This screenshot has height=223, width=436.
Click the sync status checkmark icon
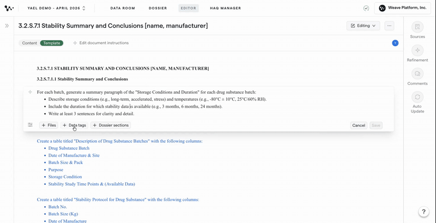[366, 8]
